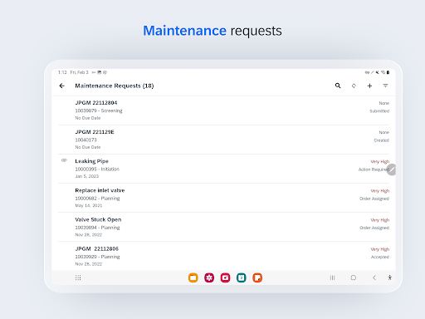425x319 pixels.
Task: Open the Leaking Pipe request
Action: tap(223, 169)
